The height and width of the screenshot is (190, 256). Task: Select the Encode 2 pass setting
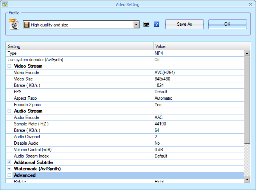pos(27,105)
